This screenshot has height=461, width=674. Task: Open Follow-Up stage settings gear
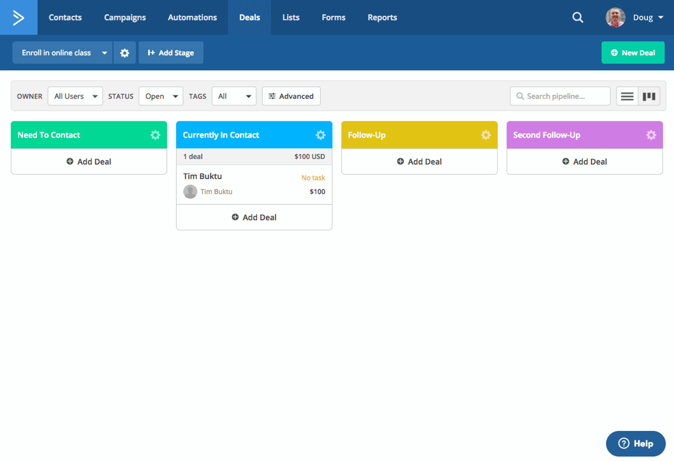click(486, 135)
